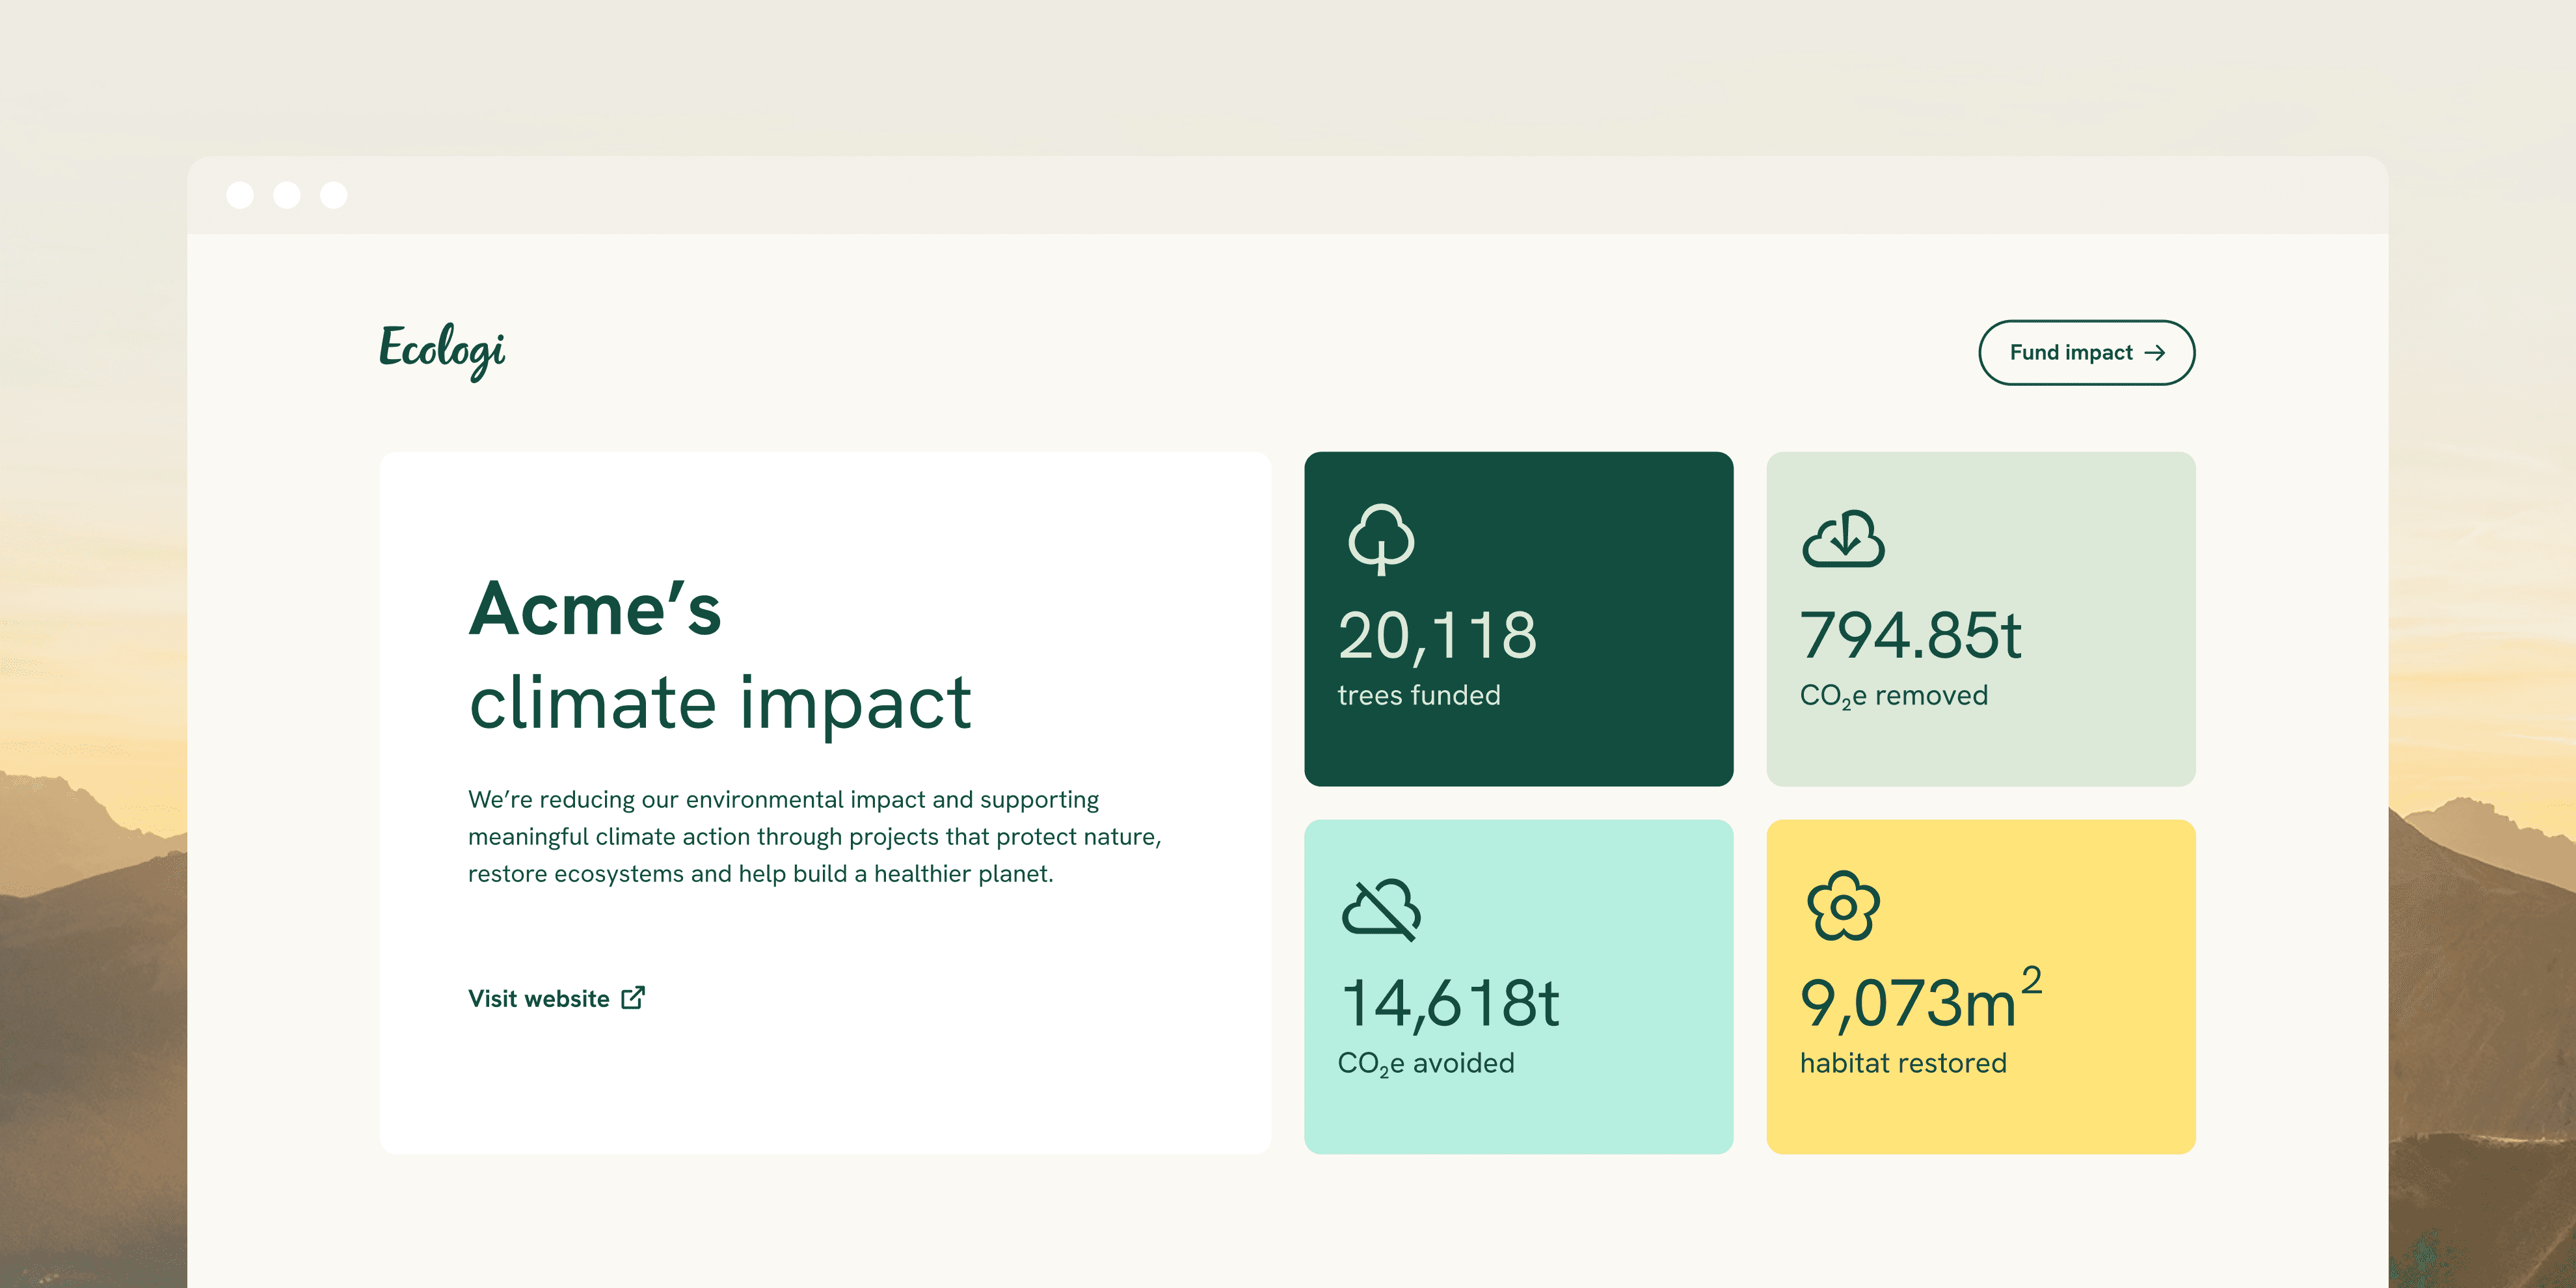Click the crossed-out cloud icon on CO2e avoided card

1381,909
